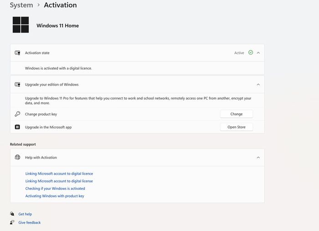Click the Upgrade your edition of Windows label
The image size is (319, 231).
[x=51, y=85]
